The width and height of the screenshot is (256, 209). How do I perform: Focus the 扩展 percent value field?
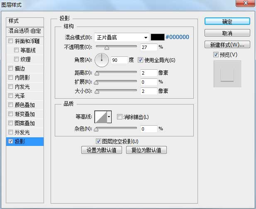click(x=149, y=82)
